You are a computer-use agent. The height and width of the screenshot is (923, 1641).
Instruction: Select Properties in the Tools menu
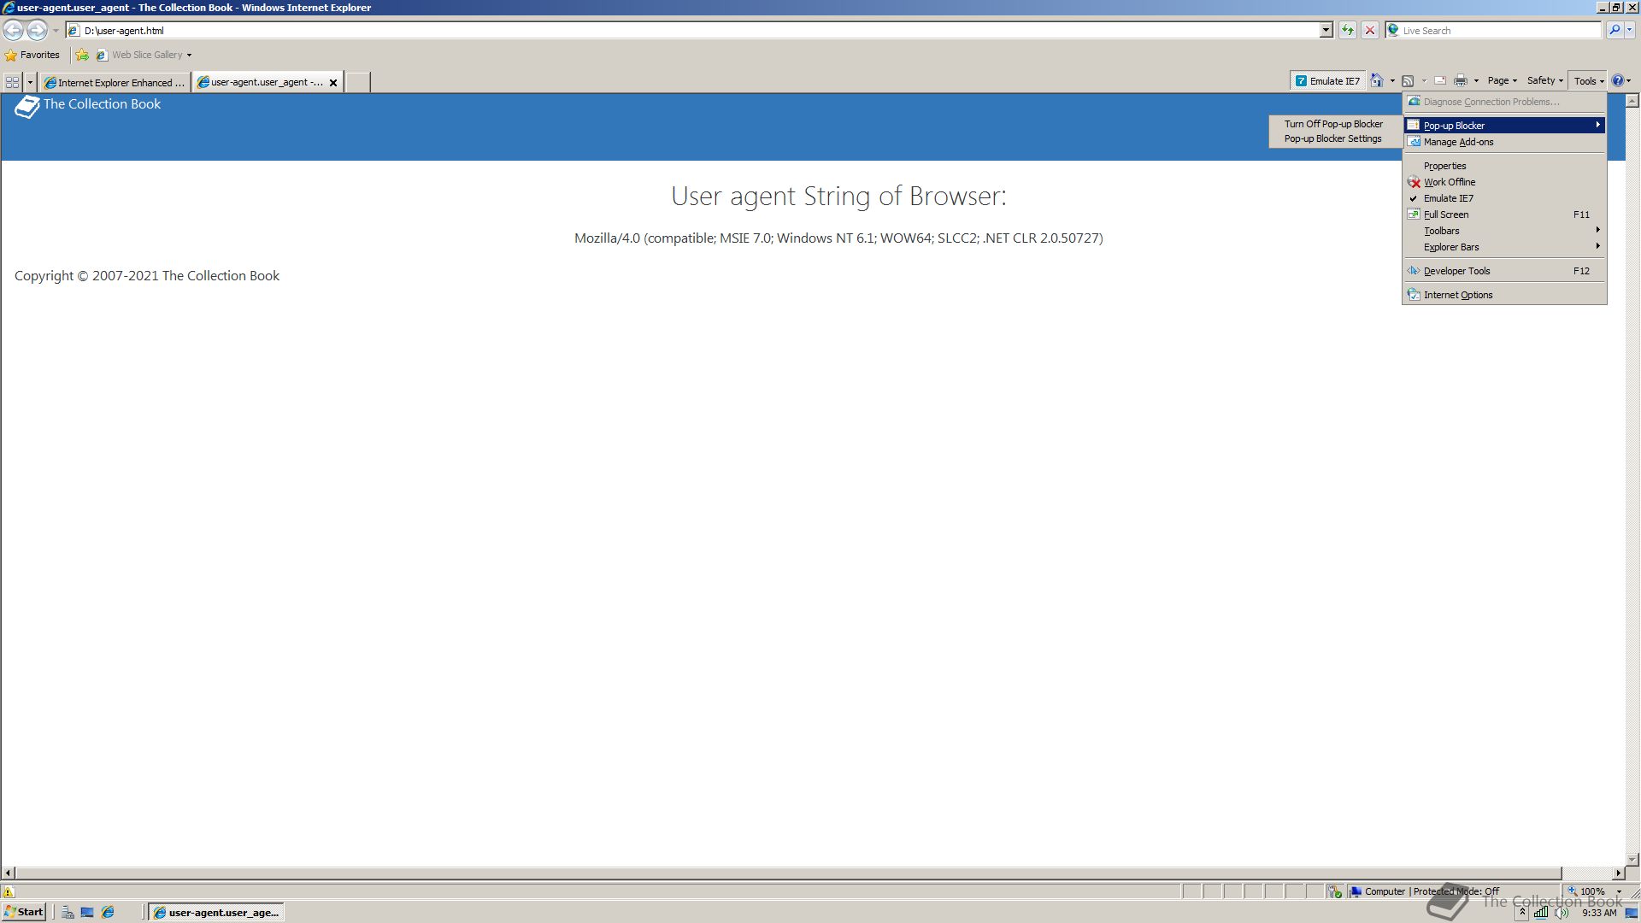point(1504,166)
